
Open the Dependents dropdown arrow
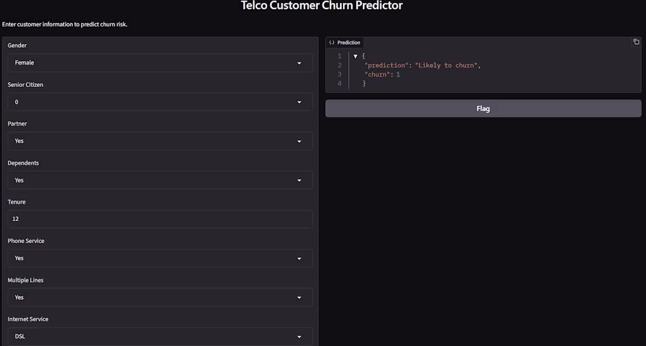pos(299,180)
